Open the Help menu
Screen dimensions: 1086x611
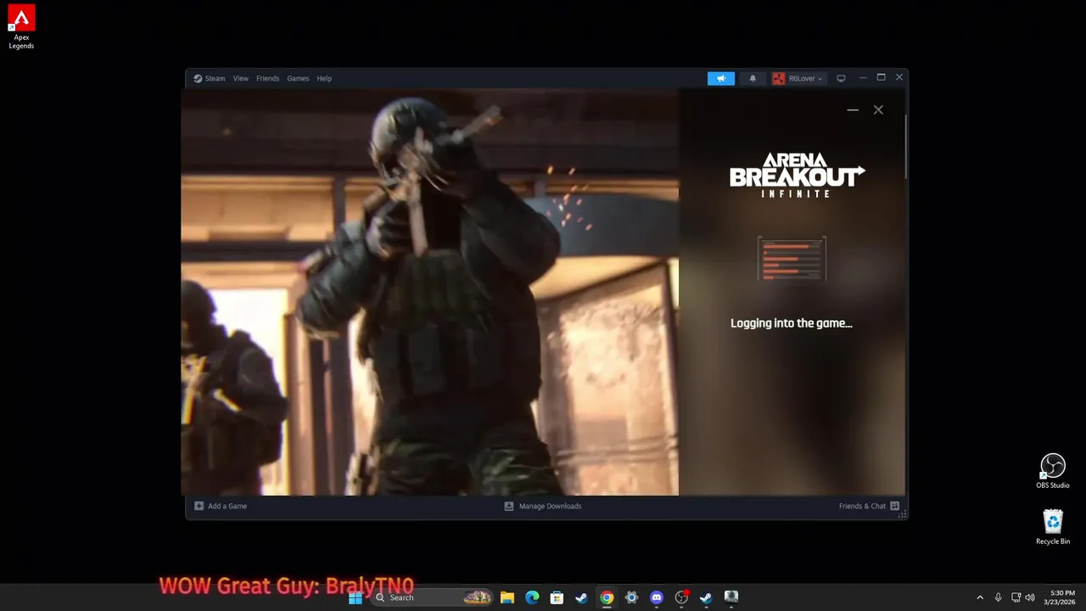coord(324,78)
